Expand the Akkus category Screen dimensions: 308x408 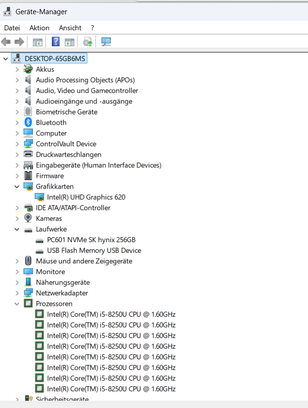point(17,70)
